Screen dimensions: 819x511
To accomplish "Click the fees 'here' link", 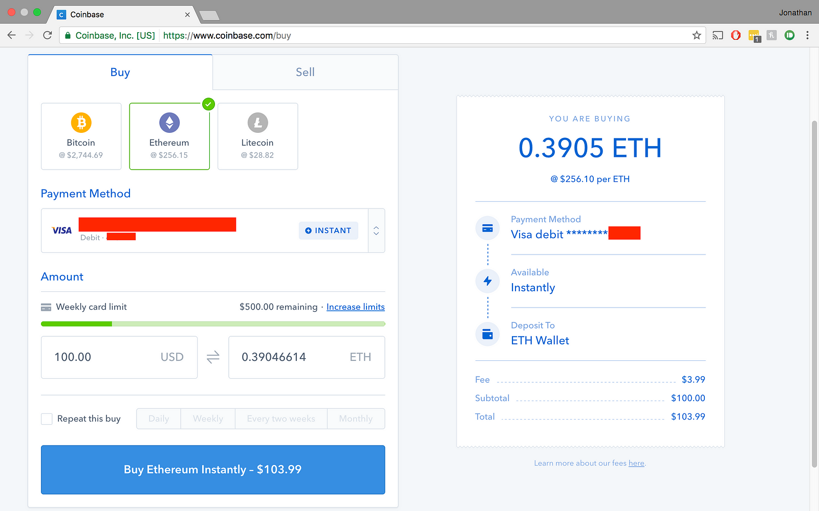I will click(636, 463).
